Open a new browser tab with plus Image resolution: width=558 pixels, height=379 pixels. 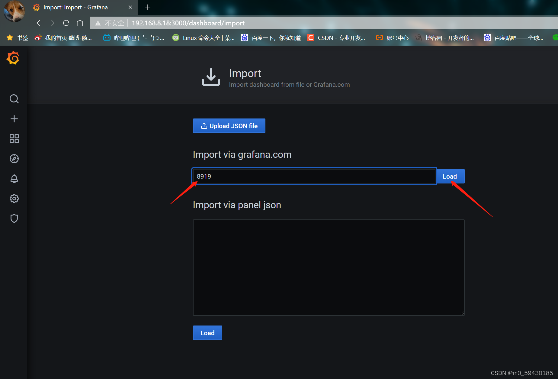148,7
